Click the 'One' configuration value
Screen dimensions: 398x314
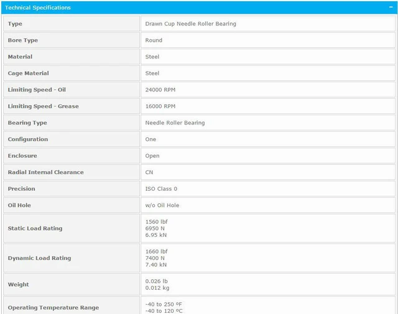pyautogui.click(x=150, y=139)
